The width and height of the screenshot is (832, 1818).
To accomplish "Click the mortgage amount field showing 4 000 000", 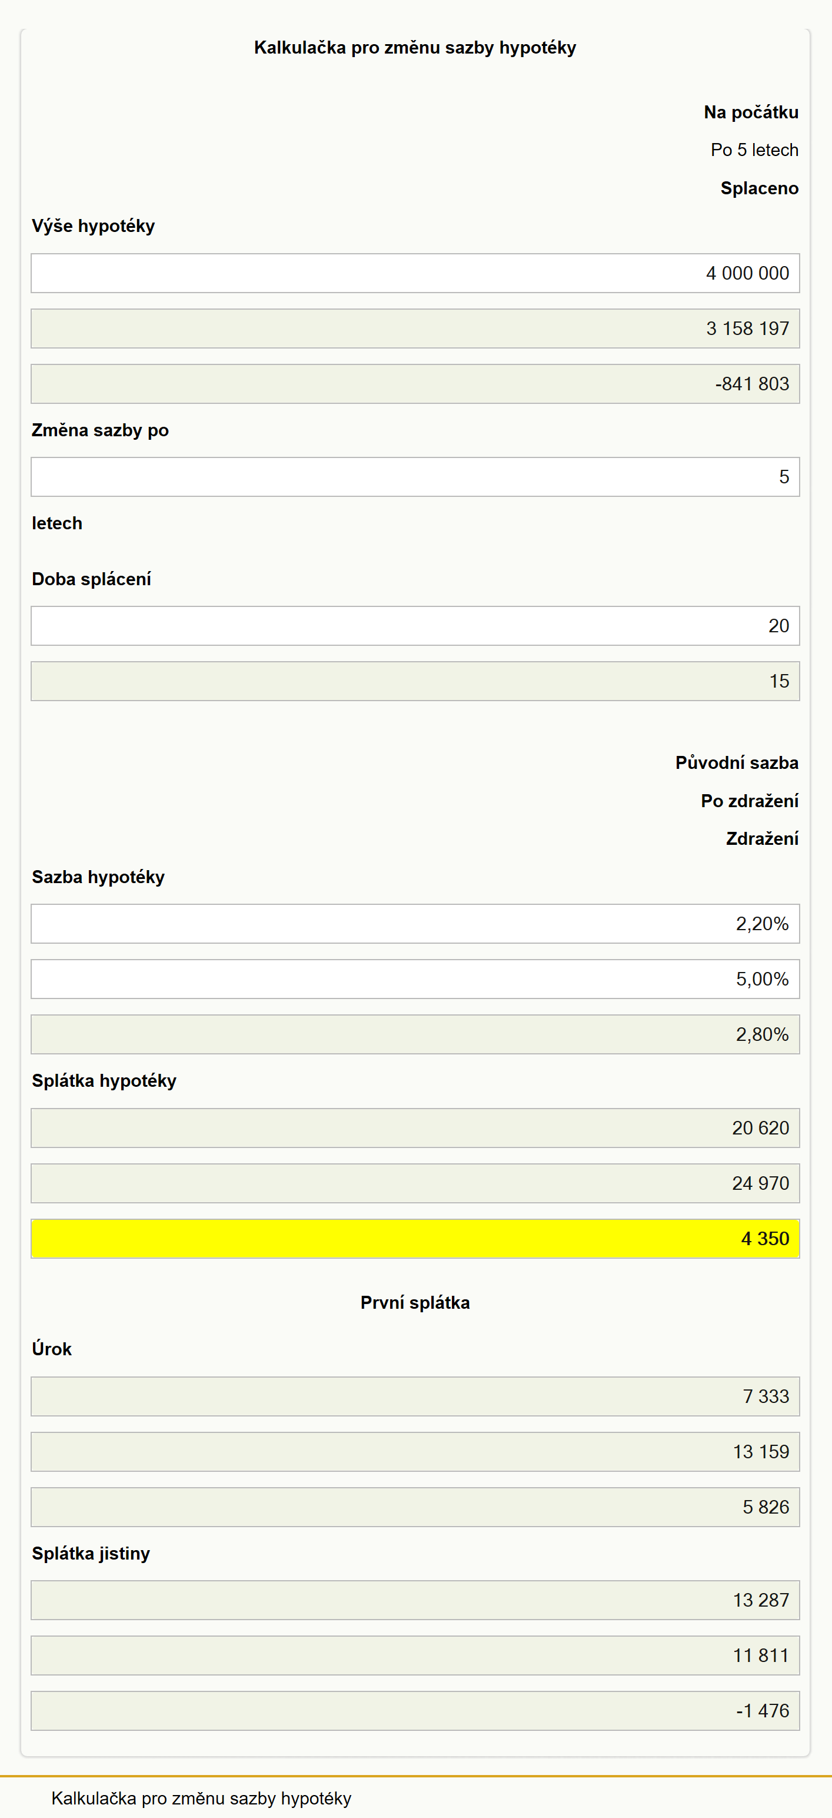I will click(x=415, y=273).
